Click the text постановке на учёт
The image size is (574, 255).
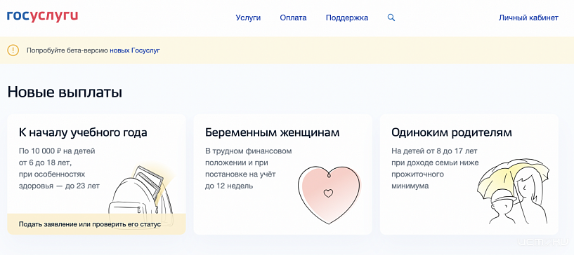point(240,174)
